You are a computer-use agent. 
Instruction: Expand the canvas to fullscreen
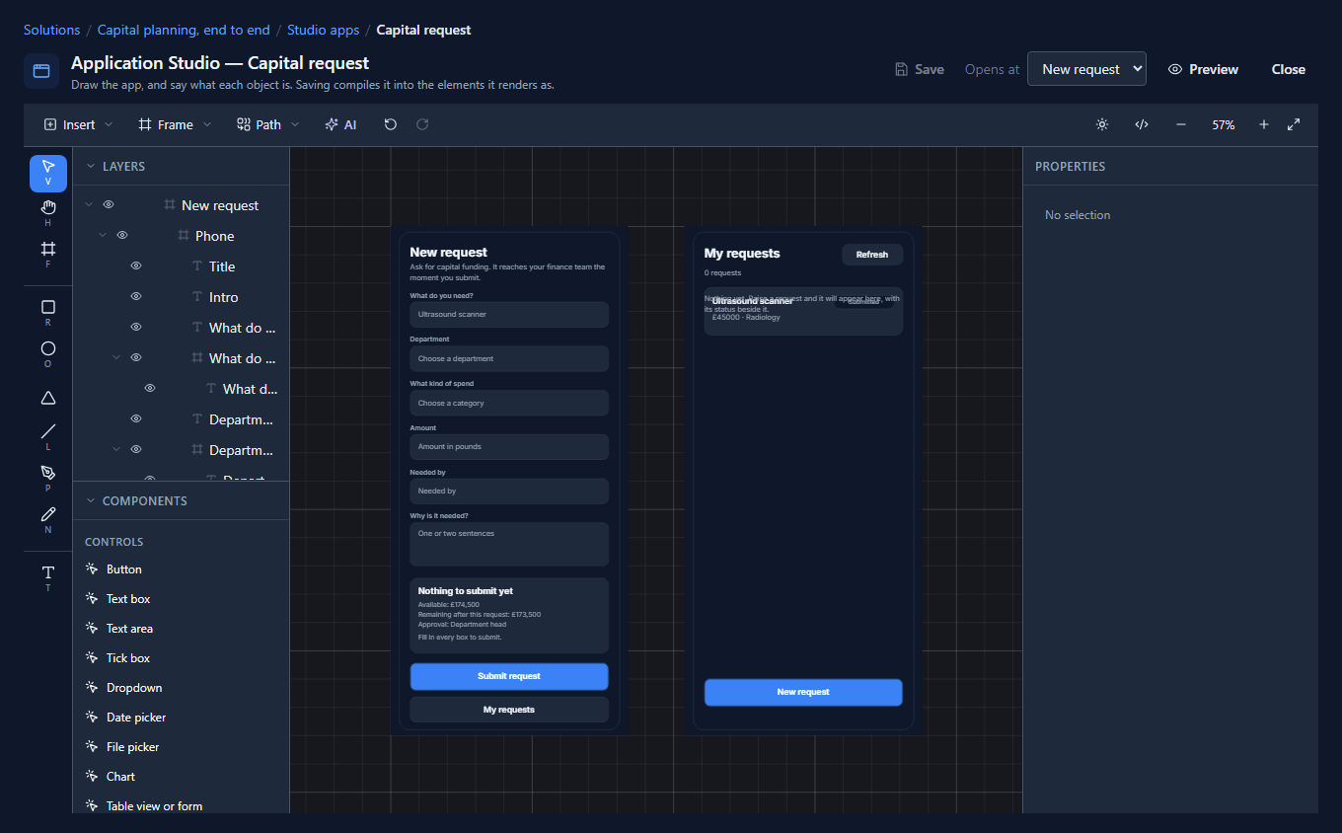[1294, 124]
